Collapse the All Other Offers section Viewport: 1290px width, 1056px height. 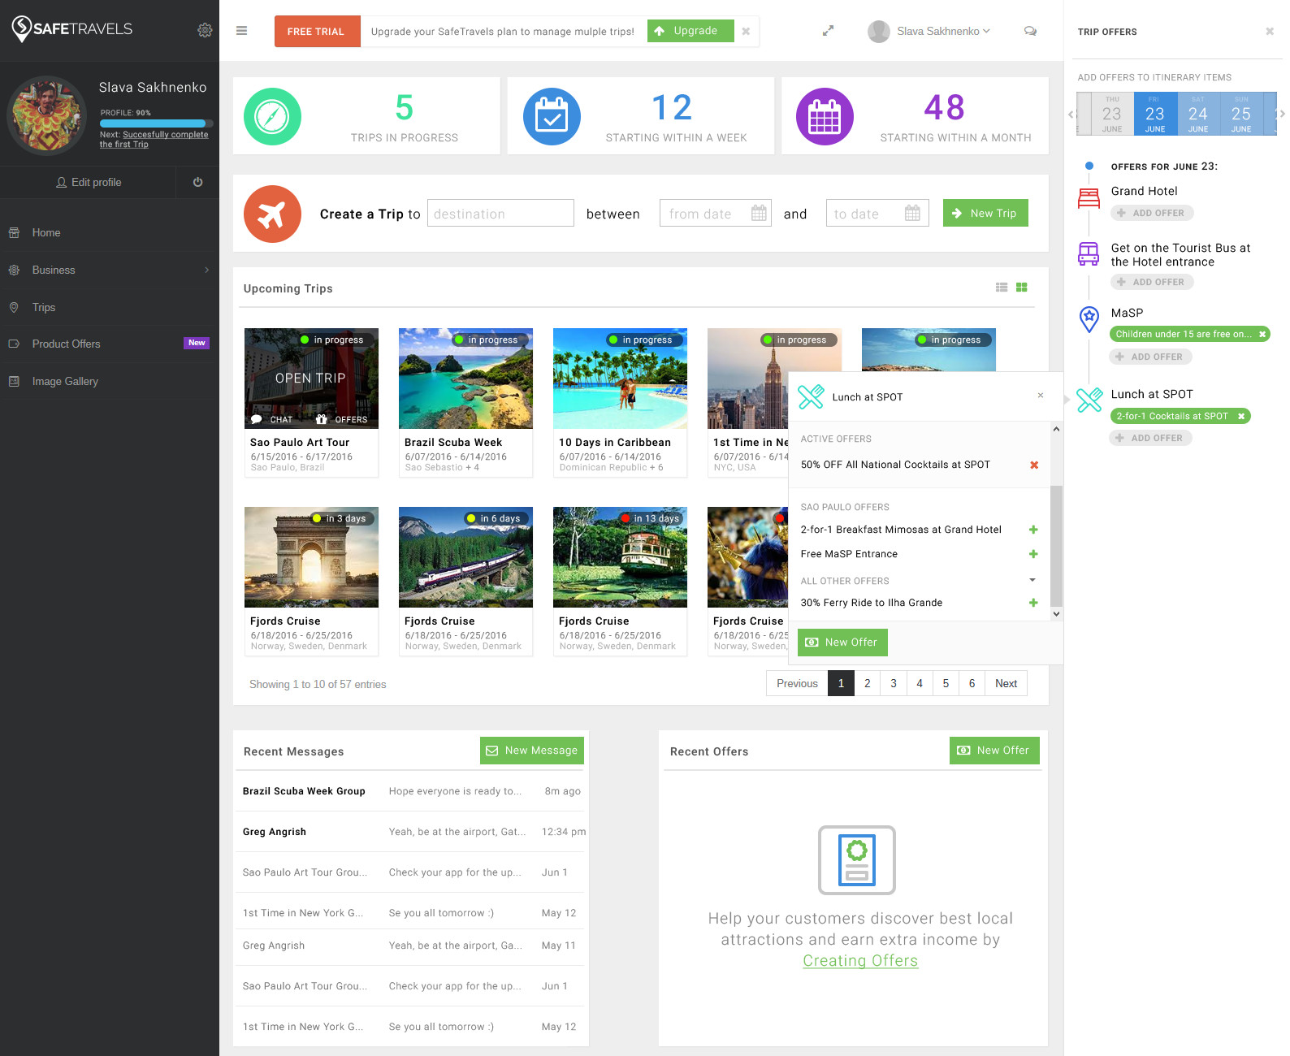pyautogui.click(x=1032, y=580)
